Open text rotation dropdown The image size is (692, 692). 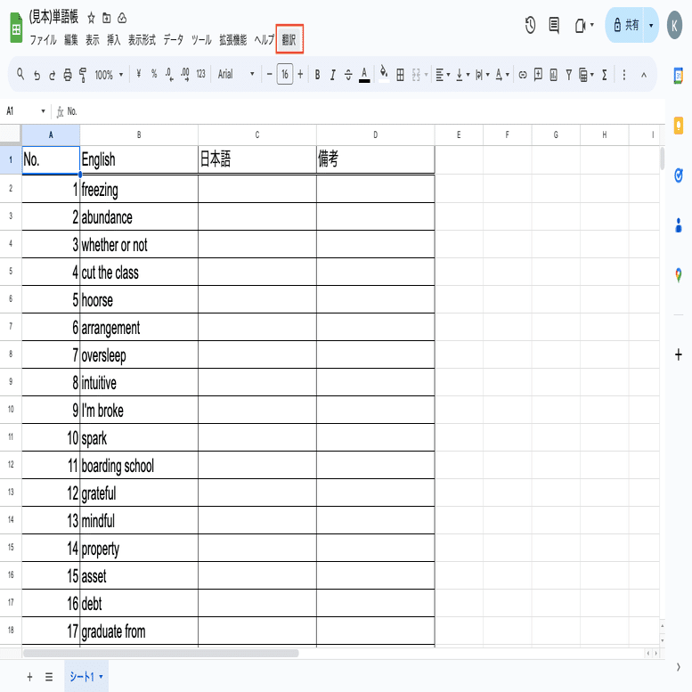pyautogui.click(x=501, y=75)
